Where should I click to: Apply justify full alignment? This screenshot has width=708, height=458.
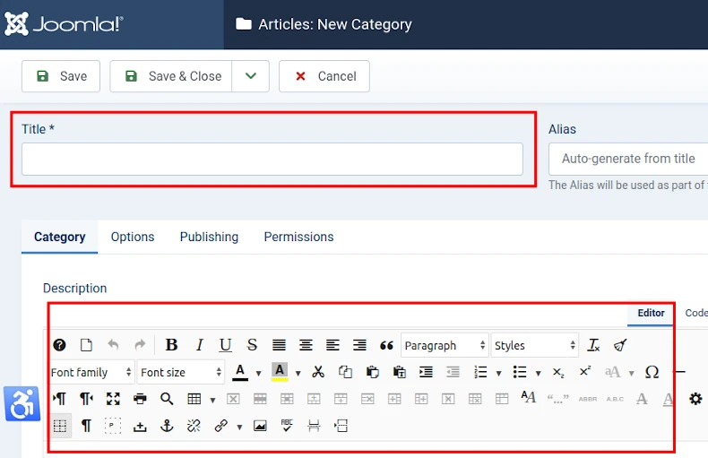click(279, 346)
